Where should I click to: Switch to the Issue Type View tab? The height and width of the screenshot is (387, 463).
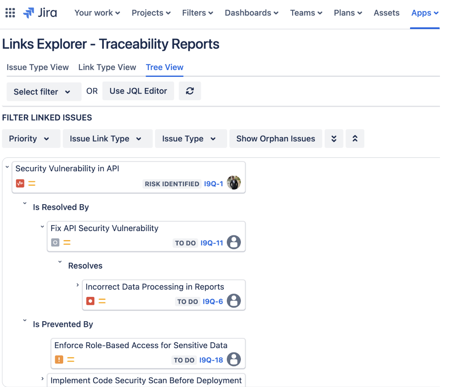(x=37, y=67)
